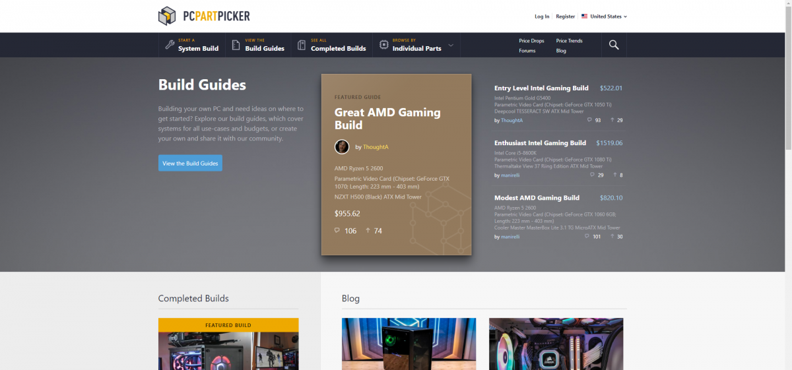The height and width of the screenshot is (370, 792).
Task: Click the $1519.06 price
Action: click(609, 142)
